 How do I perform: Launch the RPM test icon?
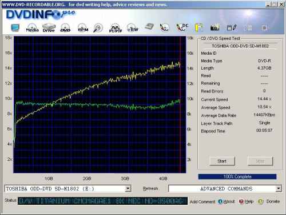pyautogui.click(x=83, y=28)
